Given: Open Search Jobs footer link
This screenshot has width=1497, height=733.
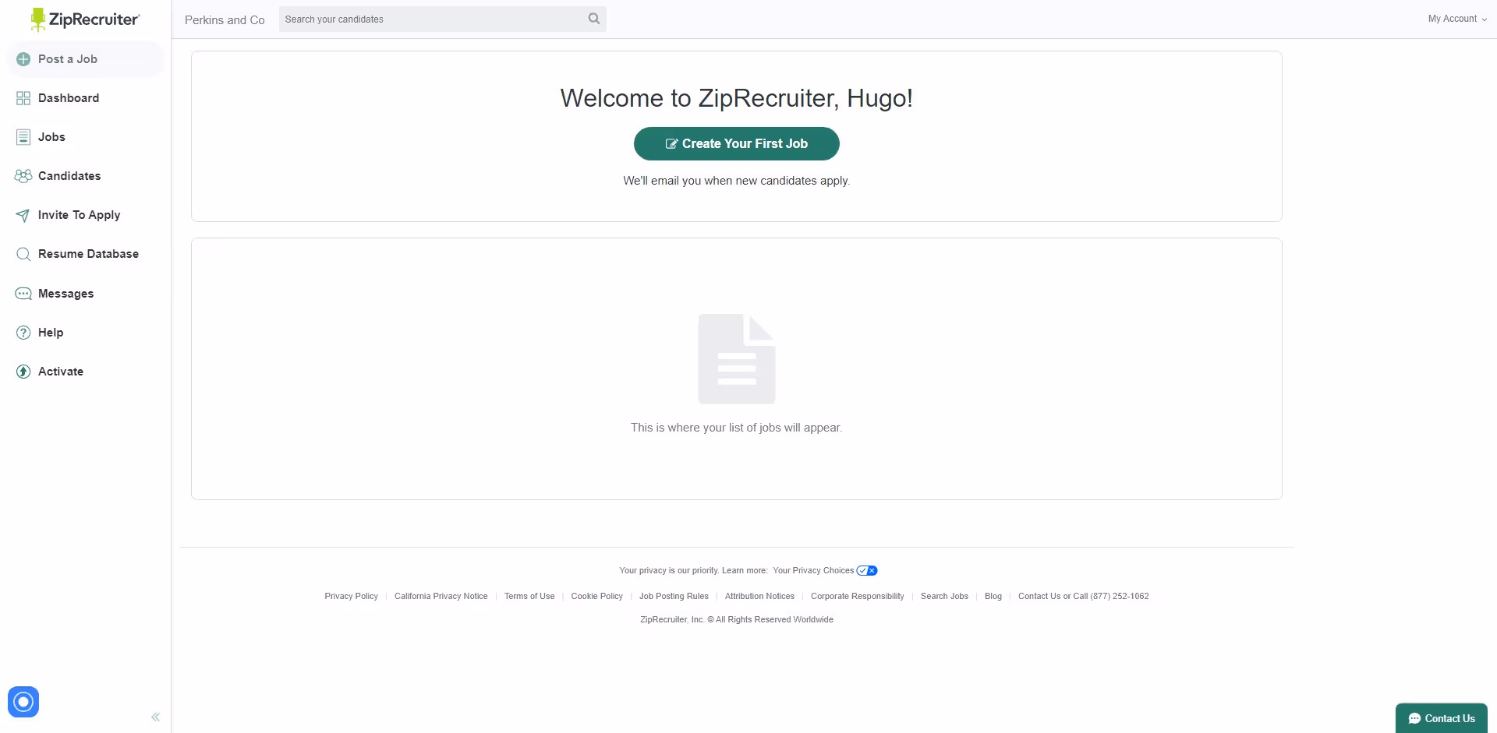Looking at the screenshot, I should coord(944,597).
